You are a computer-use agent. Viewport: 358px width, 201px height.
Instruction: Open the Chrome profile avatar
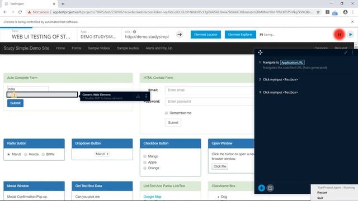[x=345, y=12]
